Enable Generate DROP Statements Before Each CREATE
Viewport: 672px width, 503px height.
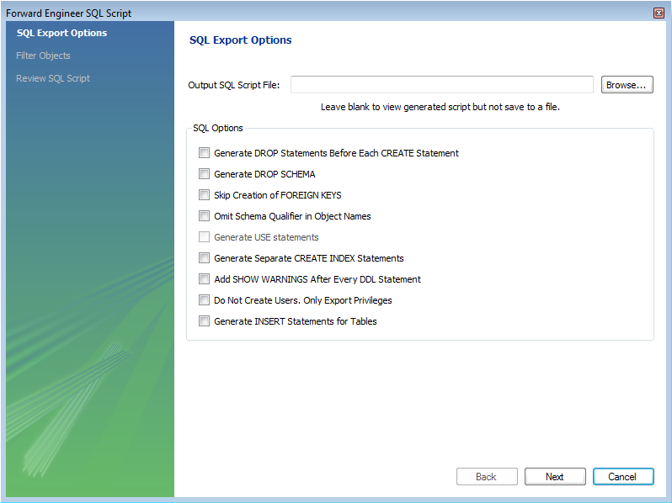tap(204, 153)
